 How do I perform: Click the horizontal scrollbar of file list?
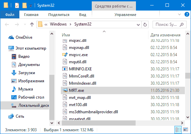99,123
